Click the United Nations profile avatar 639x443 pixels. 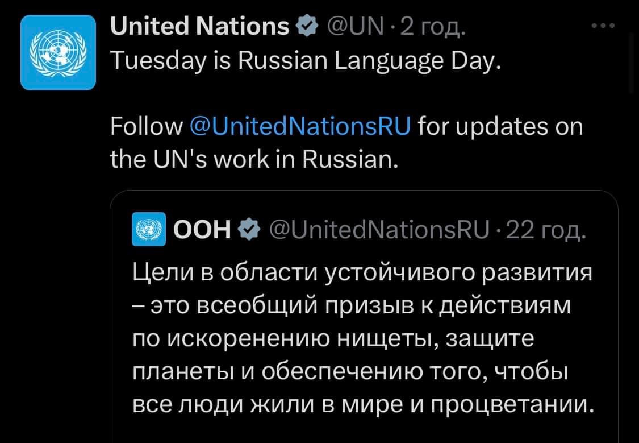click(x=58, y=52)
